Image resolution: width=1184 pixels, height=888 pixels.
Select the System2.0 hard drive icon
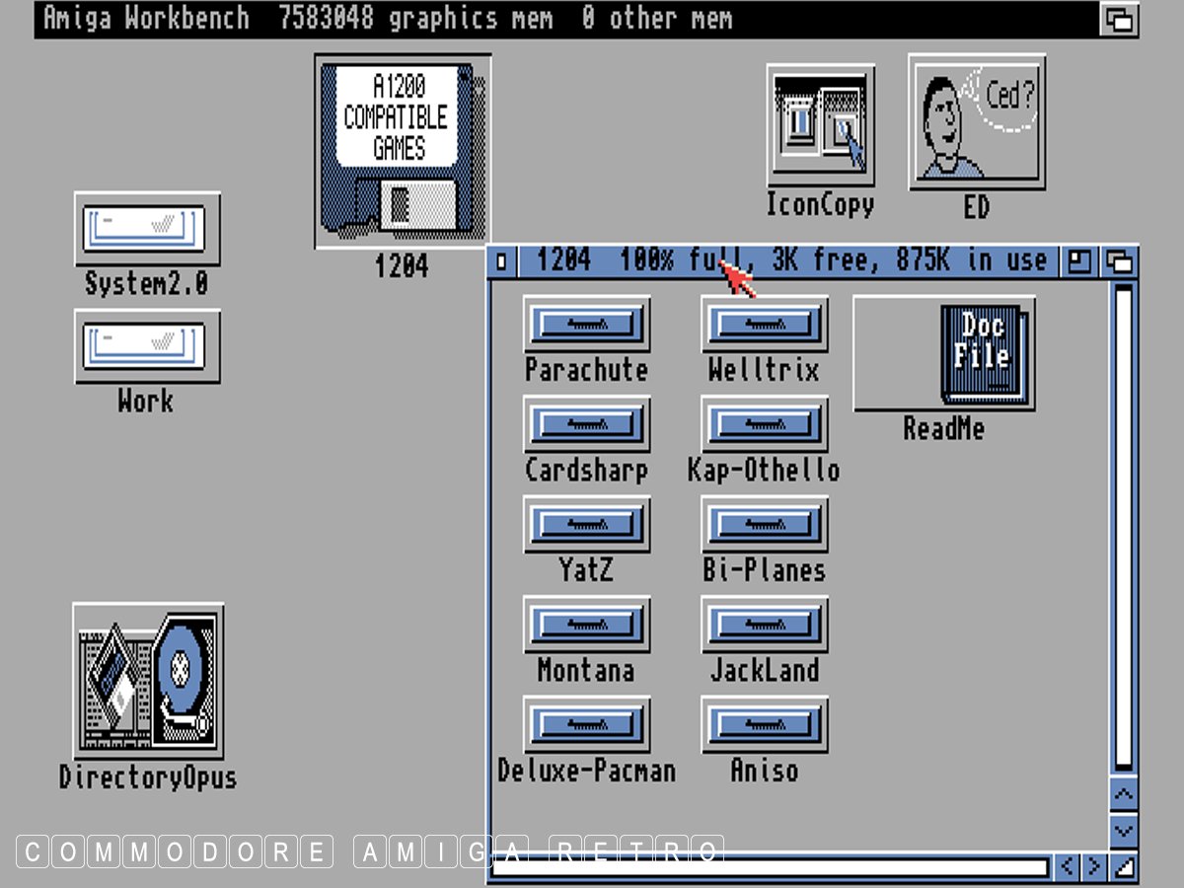147,229
